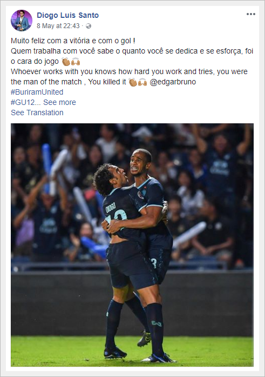Open the #BuriramUnited hashtag
This screenshot has height=377, width=265.
point(37,92)
